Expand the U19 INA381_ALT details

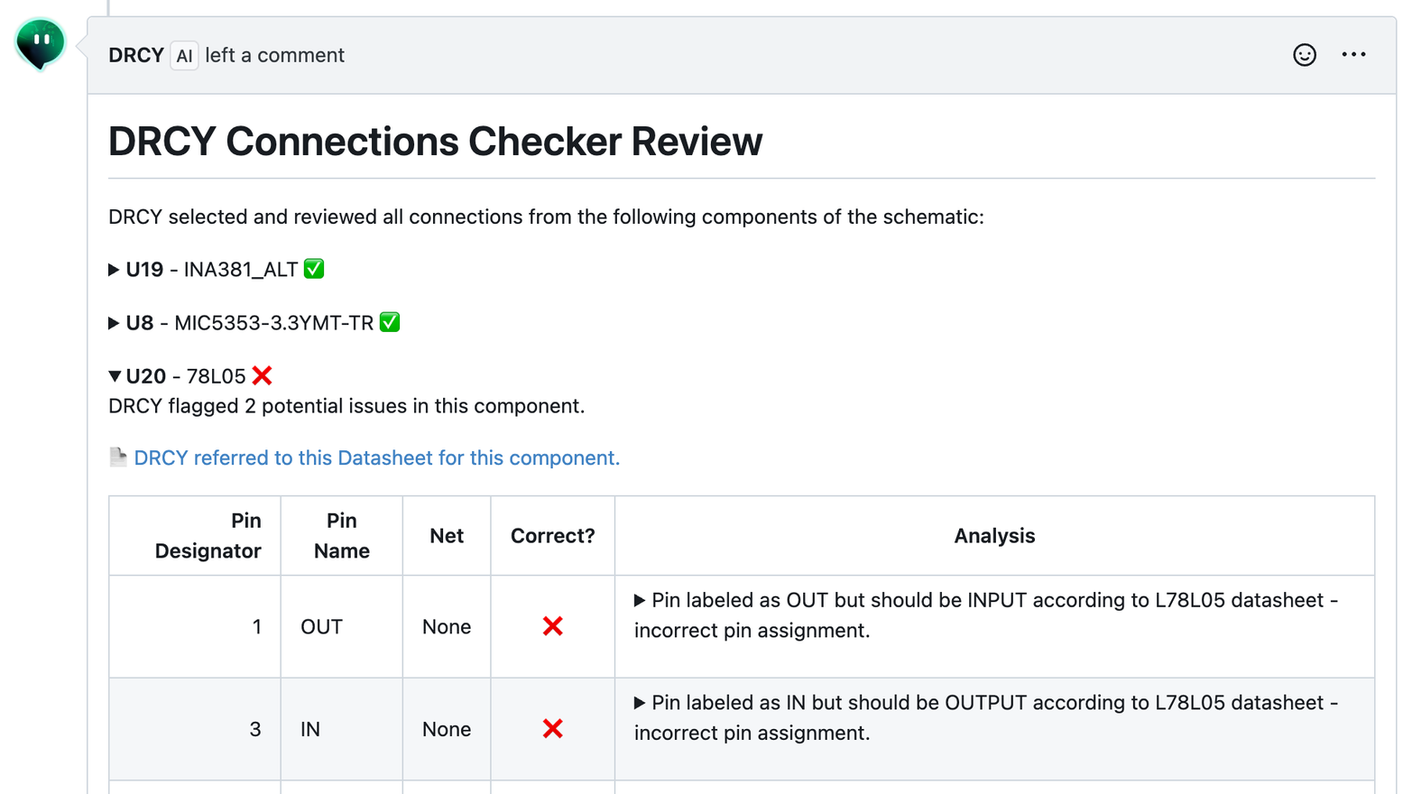click(115, 270)
